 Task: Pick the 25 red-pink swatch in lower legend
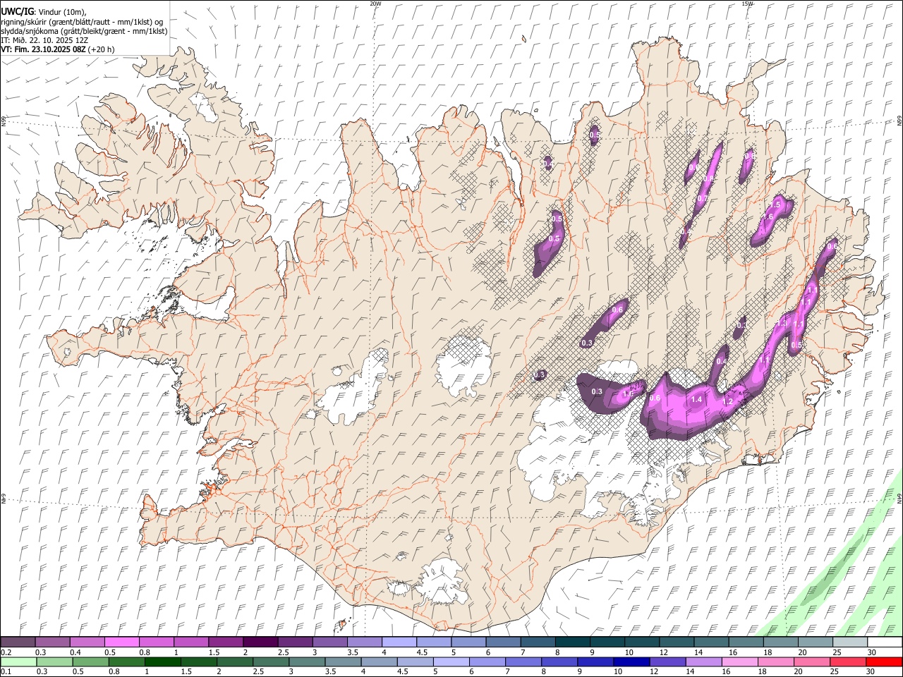coord(847,661)
